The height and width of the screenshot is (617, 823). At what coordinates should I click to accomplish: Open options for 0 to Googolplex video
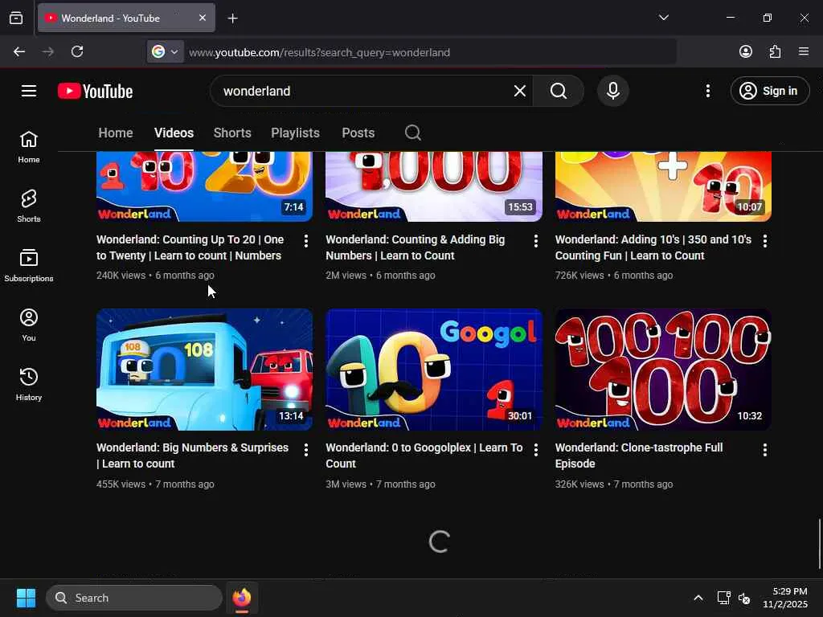535,450
